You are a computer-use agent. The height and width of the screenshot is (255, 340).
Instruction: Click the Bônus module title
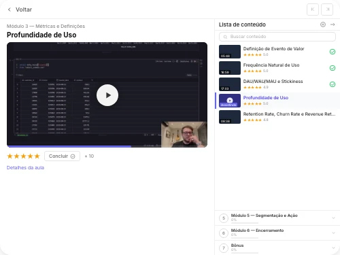pos(237,245)
